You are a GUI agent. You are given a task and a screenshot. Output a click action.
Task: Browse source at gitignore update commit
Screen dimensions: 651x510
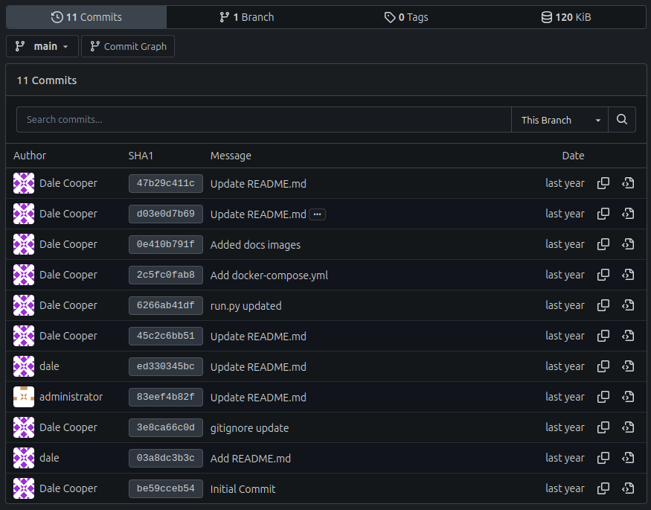point(628,427)
